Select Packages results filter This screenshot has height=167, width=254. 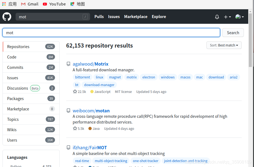(31, 99)
